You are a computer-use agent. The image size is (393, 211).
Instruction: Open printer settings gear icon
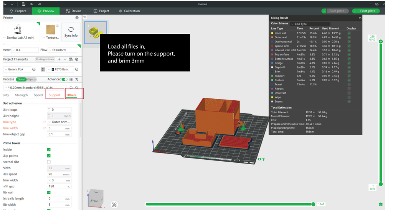point(77,18)
